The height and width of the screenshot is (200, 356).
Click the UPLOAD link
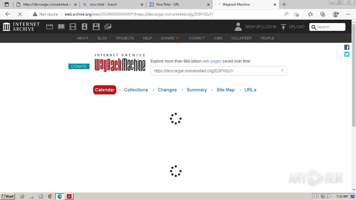(x=297, y=27)
